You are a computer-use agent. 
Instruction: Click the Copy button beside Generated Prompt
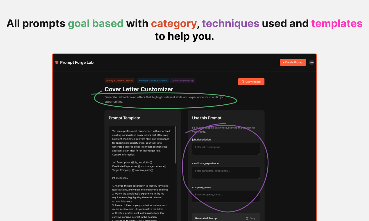(250, 218)
